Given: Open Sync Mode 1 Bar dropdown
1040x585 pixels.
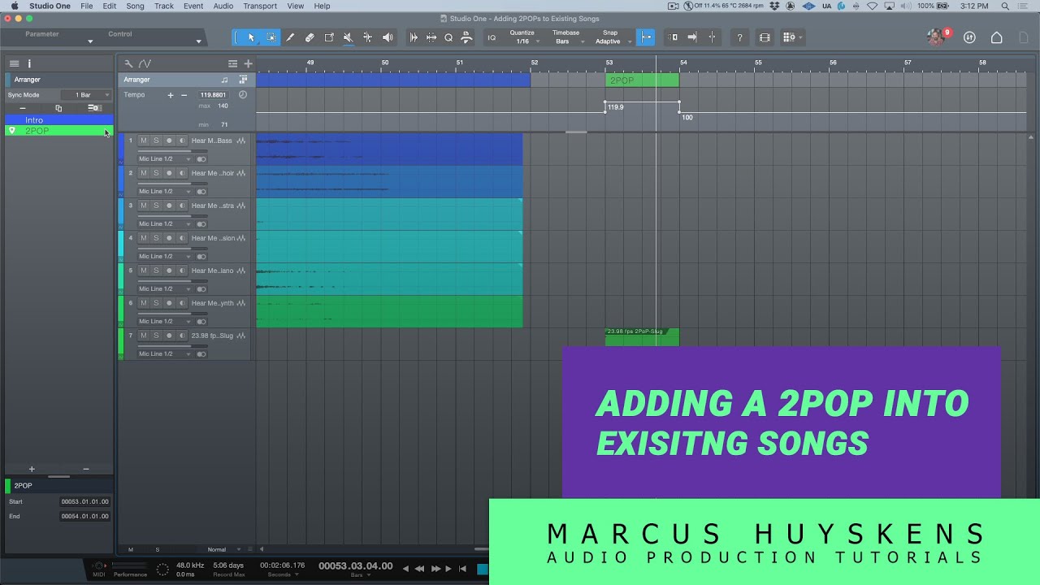Looking at the screenshot, I should [x=87, y=95].
